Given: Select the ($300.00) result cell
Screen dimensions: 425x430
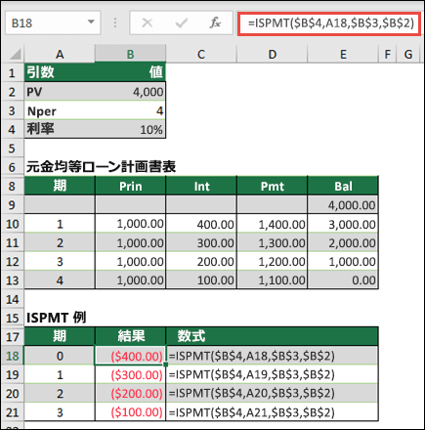Looking at the screenshot, I should 130,374.
